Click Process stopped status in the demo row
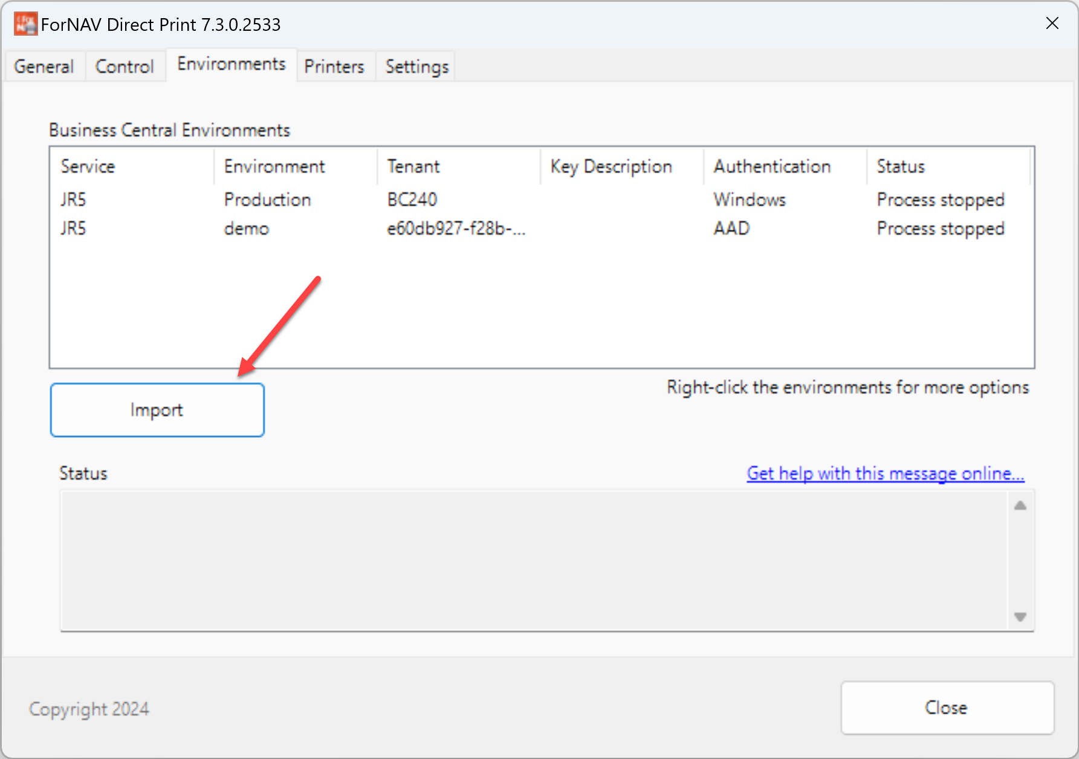1079x759 pixels. [x=941, y=229]
